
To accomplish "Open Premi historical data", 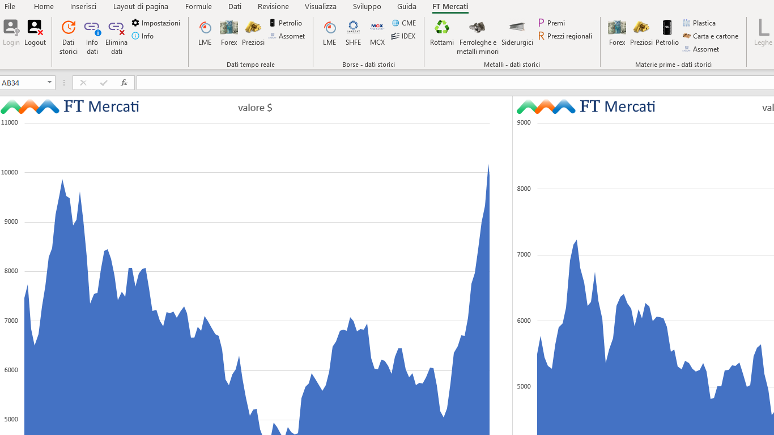I will [x=551, y=23].
